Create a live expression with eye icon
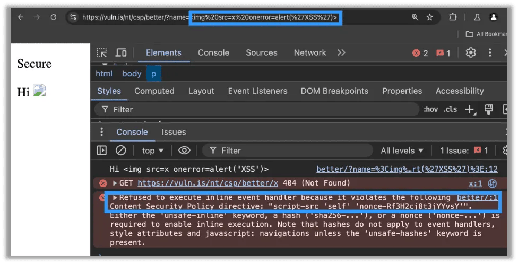The height and width of the screenshot is (264, 518). pos(184,151)
